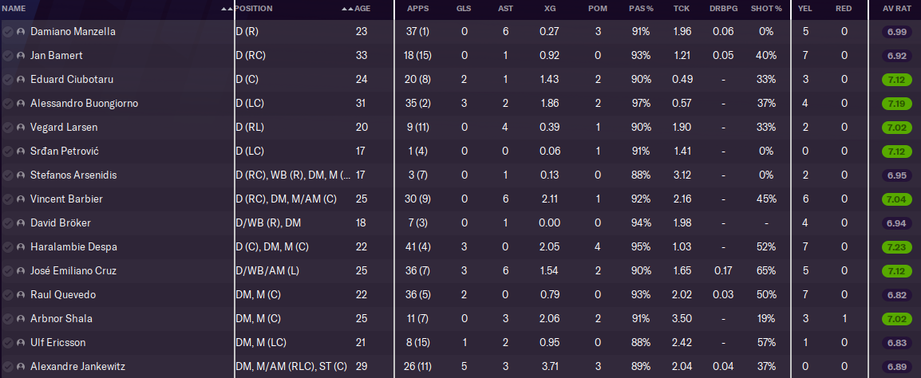Select the checkmark beside Alessandro Buongiorno
The image size is (921, 378).
(x=8, y=104)
